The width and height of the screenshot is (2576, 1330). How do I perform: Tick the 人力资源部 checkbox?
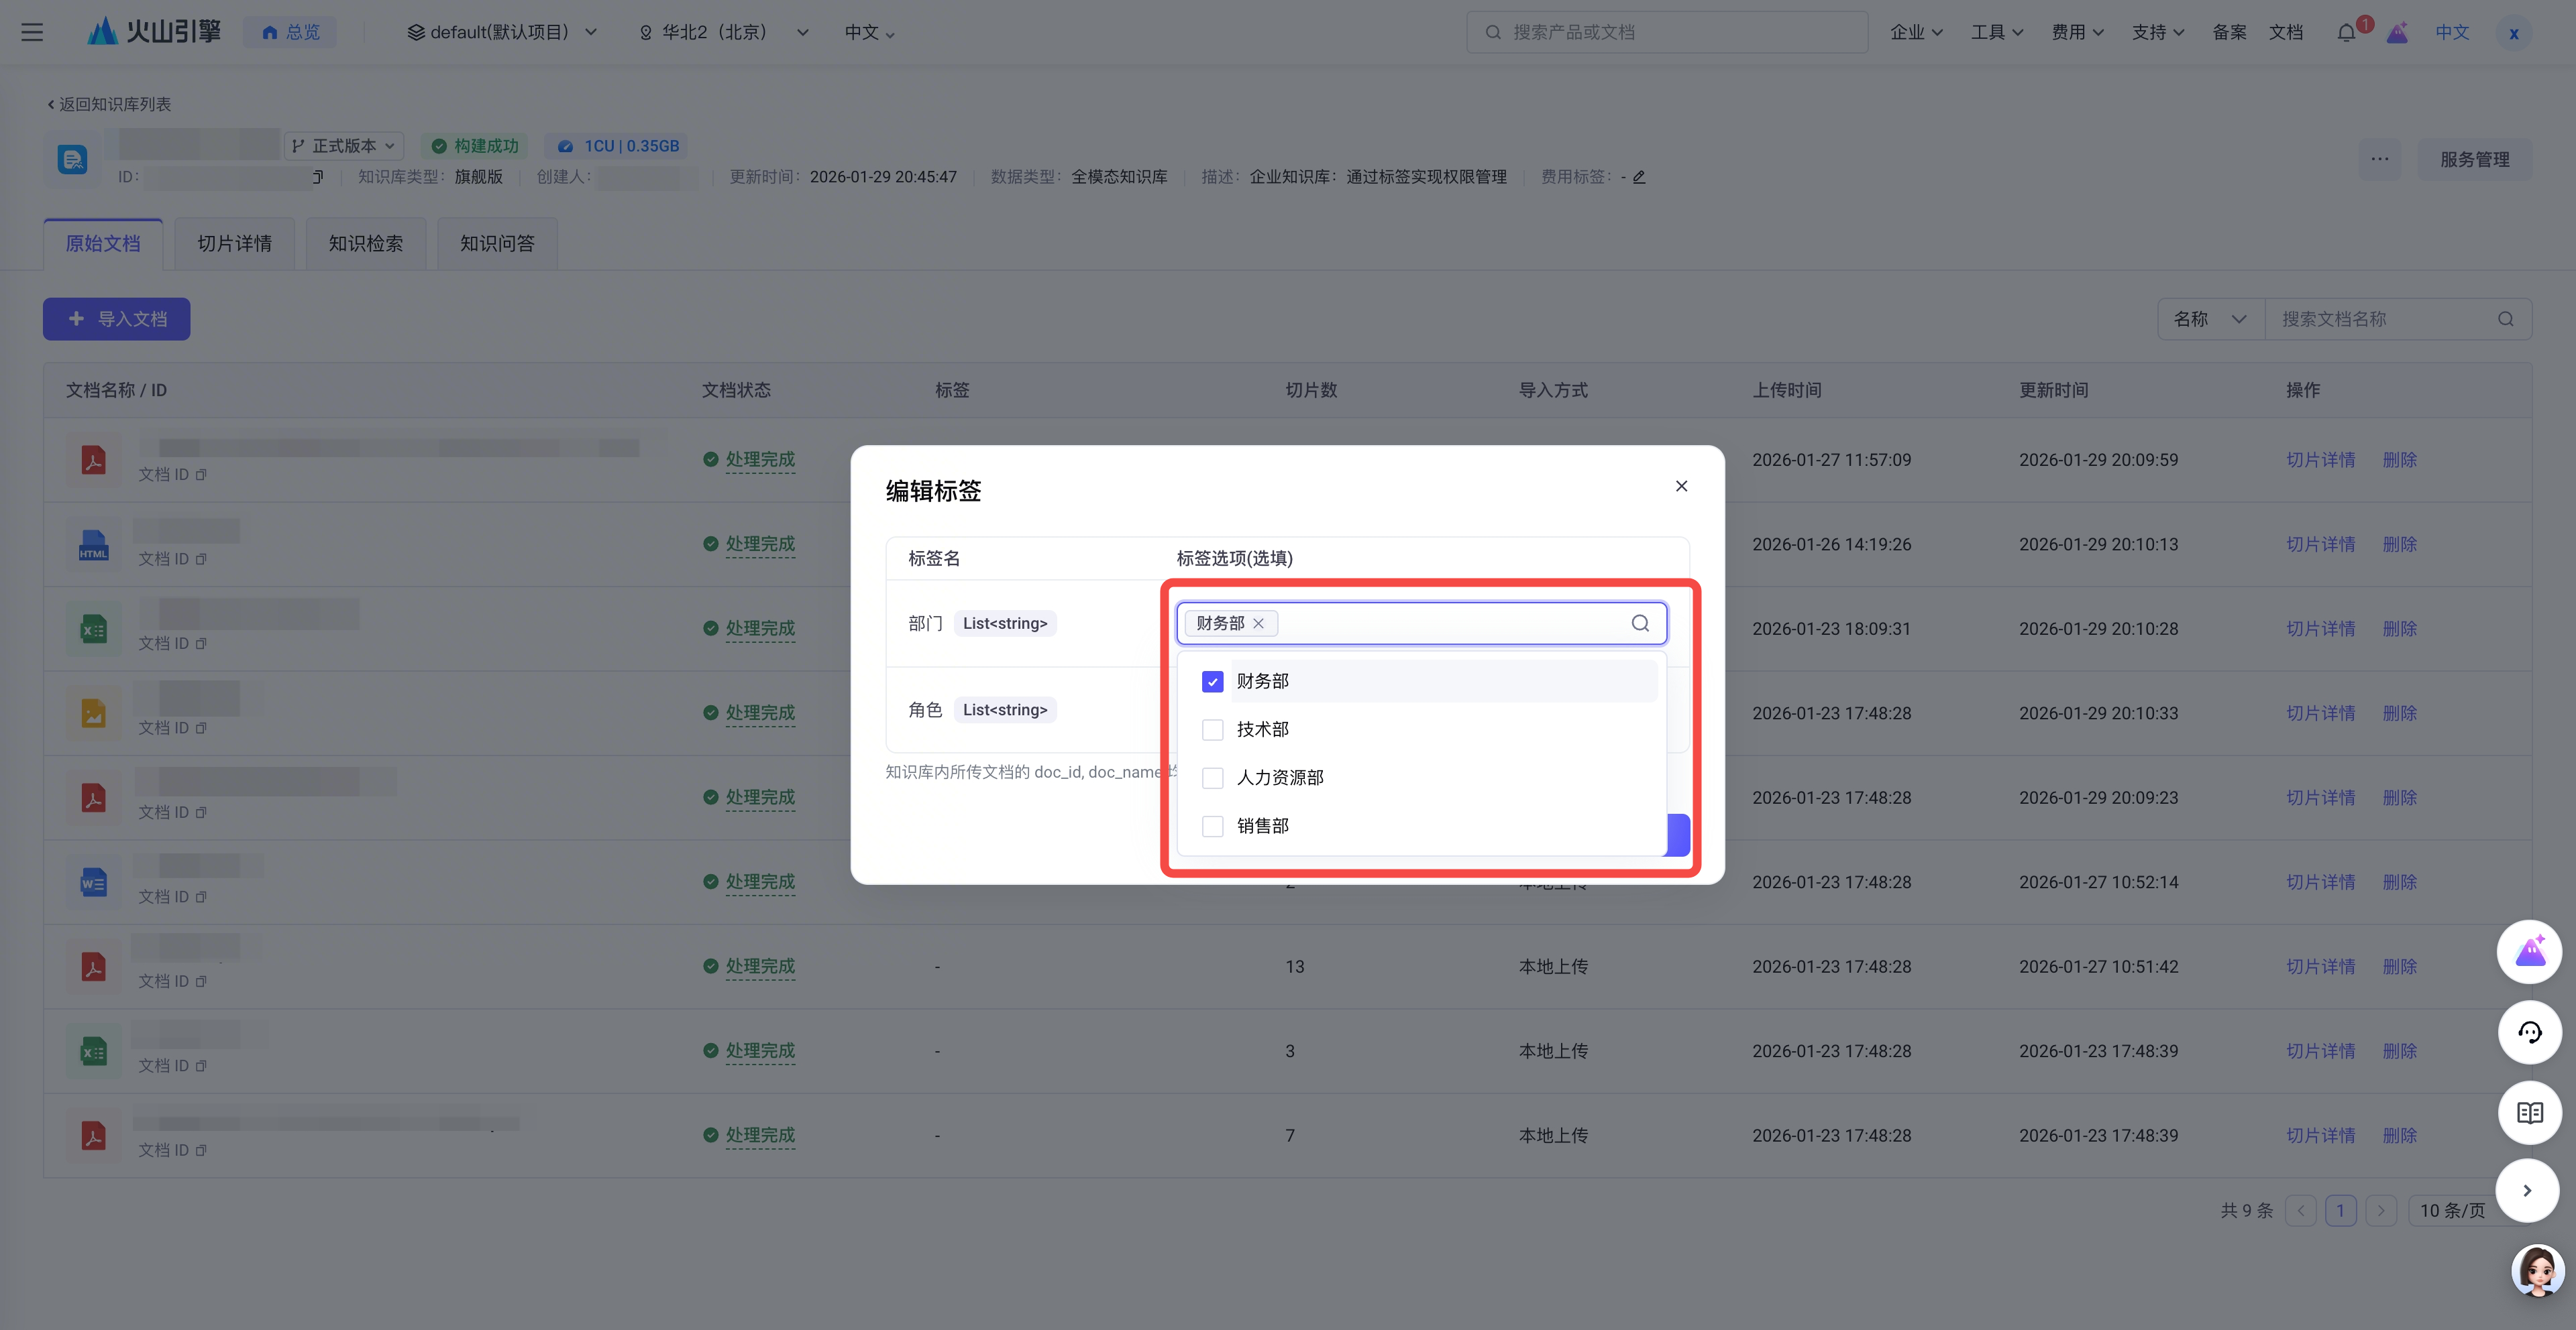[1212, 778]
